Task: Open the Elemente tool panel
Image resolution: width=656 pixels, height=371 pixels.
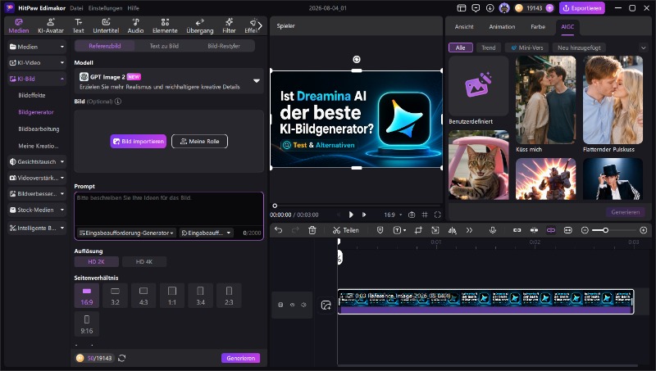Action: 165,26
